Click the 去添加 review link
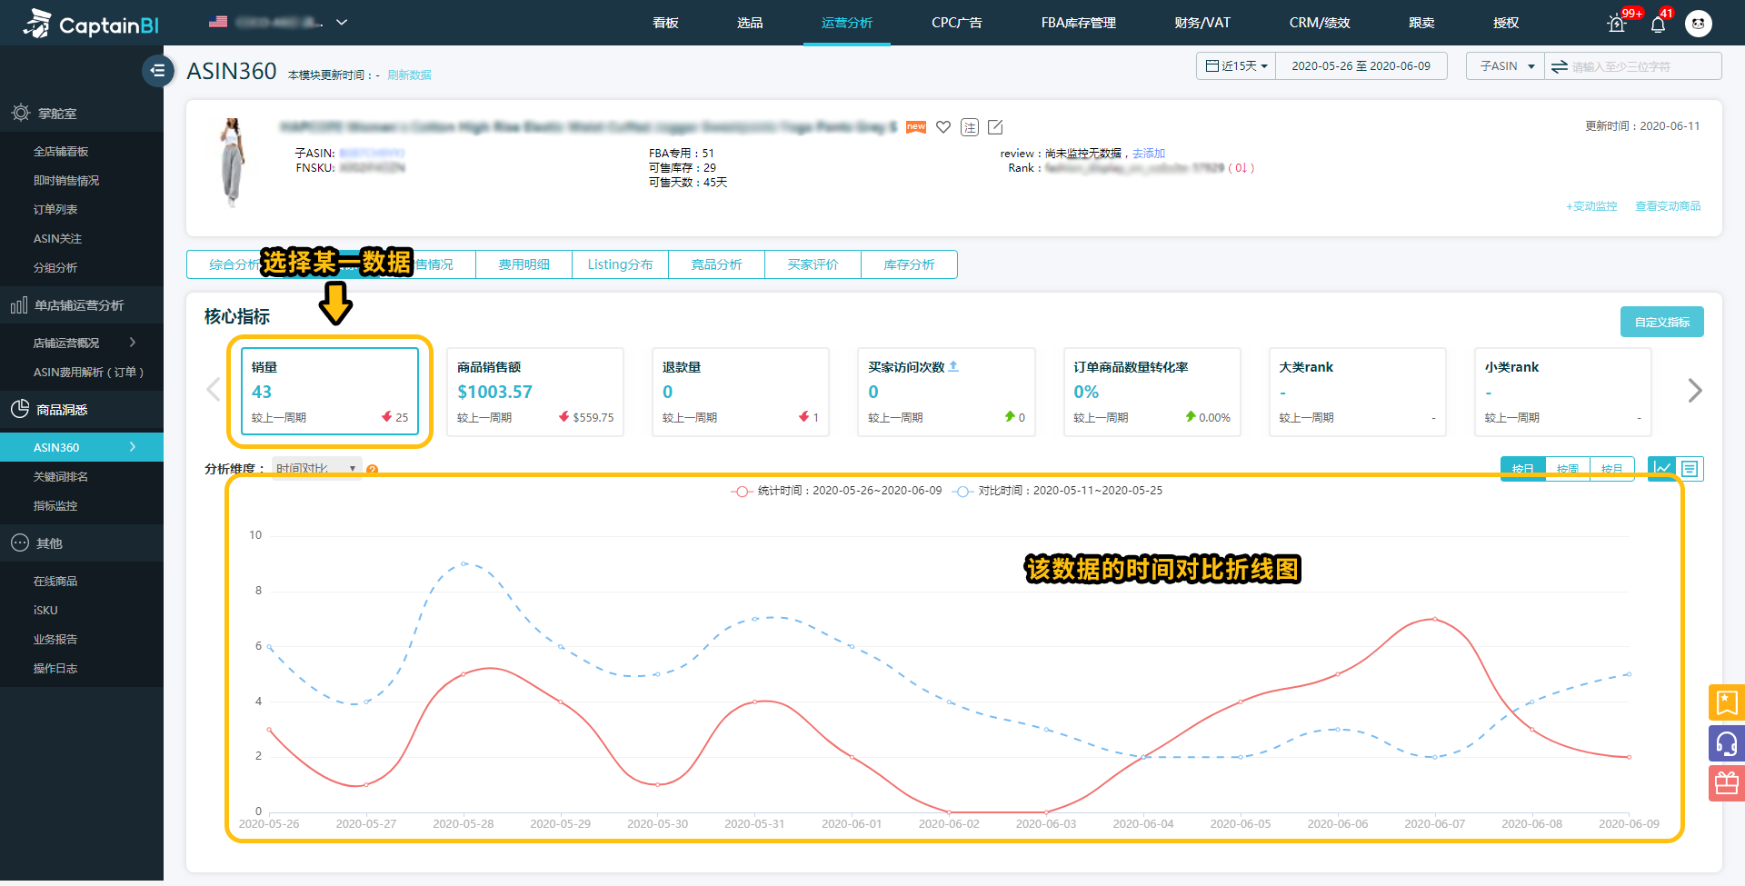1745x886 pixels. (1149, 154)
